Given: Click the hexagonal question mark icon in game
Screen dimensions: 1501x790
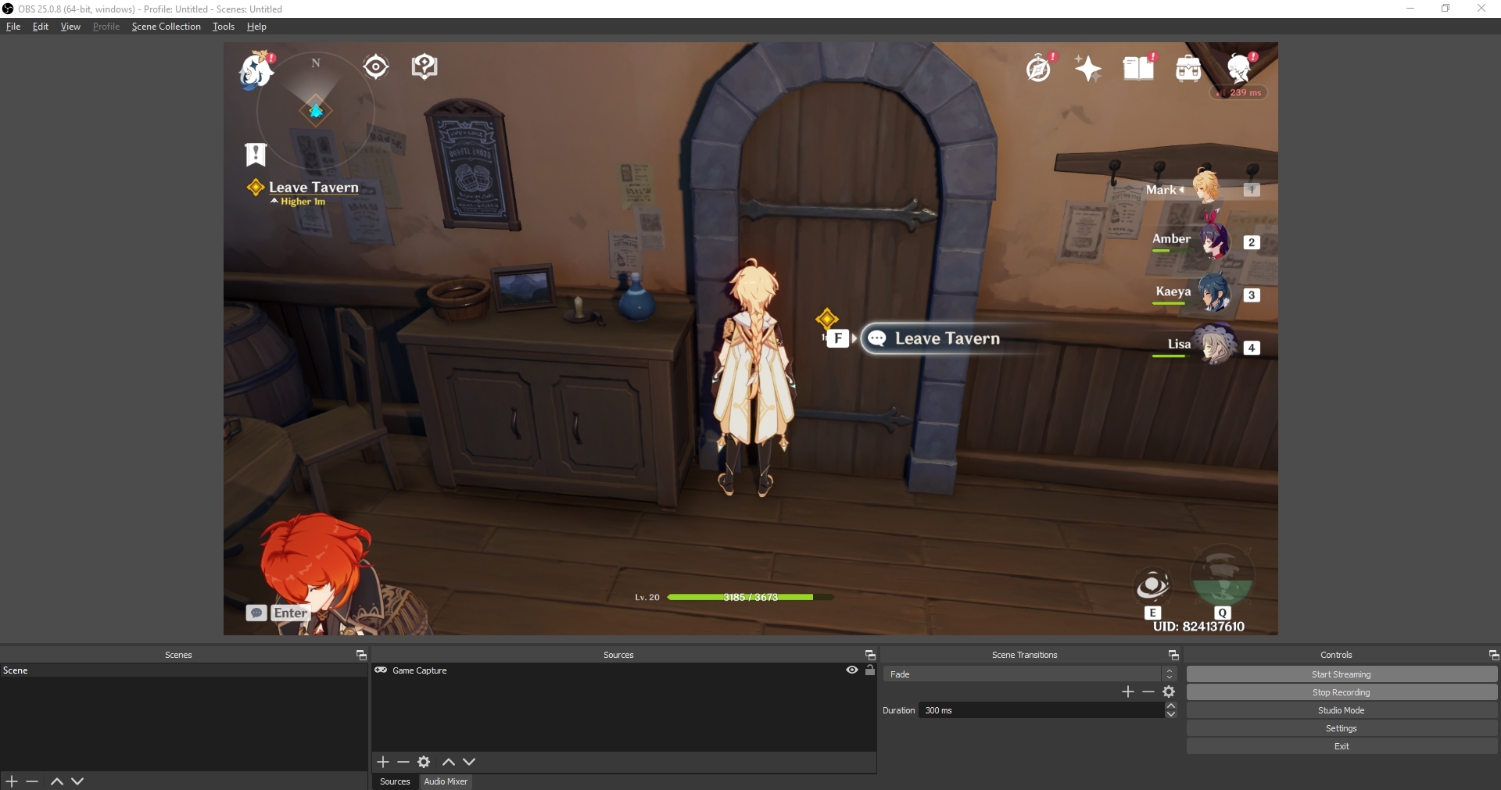Looking at the screenshot, I should point(425,67).
